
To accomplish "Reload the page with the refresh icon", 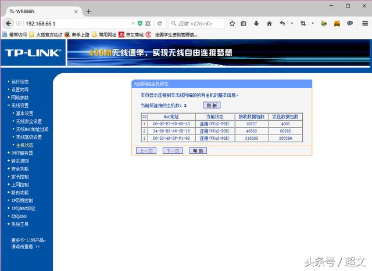I will [160, 23].
